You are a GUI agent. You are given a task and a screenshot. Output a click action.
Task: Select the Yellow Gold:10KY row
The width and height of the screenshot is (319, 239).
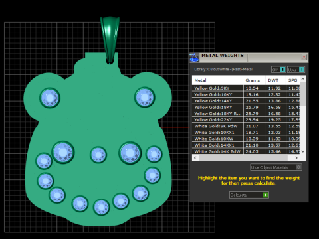tap(246, 94)
